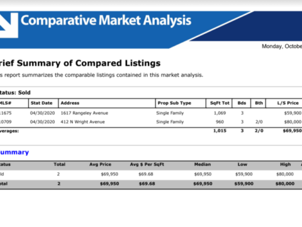Click the SqFt Tot column header

click(x=220, y=103)
